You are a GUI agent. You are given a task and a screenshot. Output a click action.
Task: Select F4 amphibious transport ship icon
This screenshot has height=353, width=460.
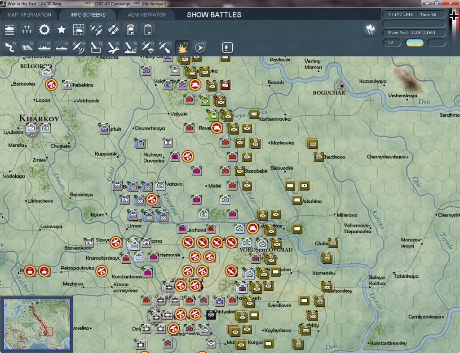pos(62,48)
